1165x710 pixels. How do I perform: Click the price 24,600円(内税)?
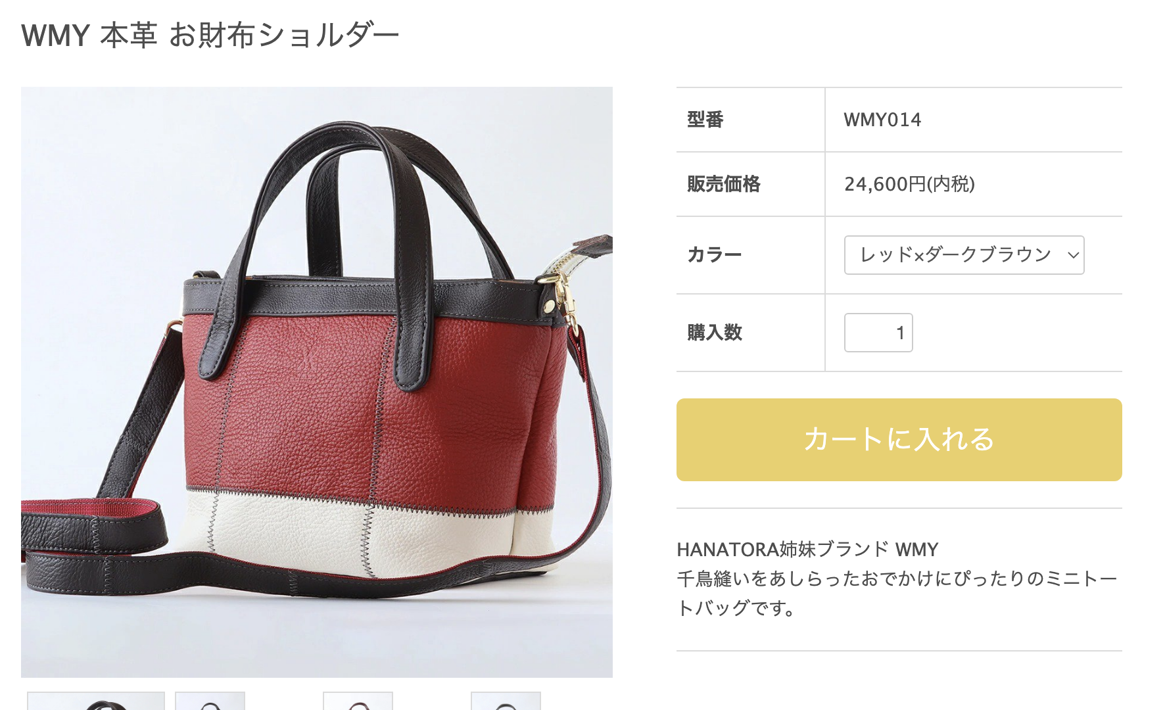(x=909, y=184)
